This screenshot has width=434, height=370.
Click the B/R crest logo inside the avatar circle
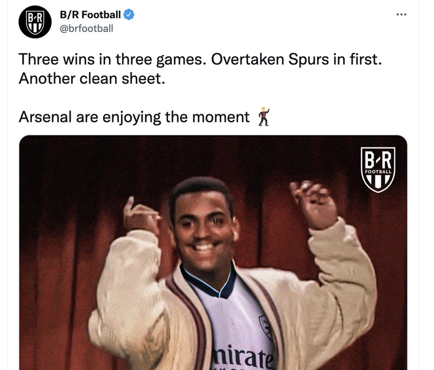pos(34,22)
